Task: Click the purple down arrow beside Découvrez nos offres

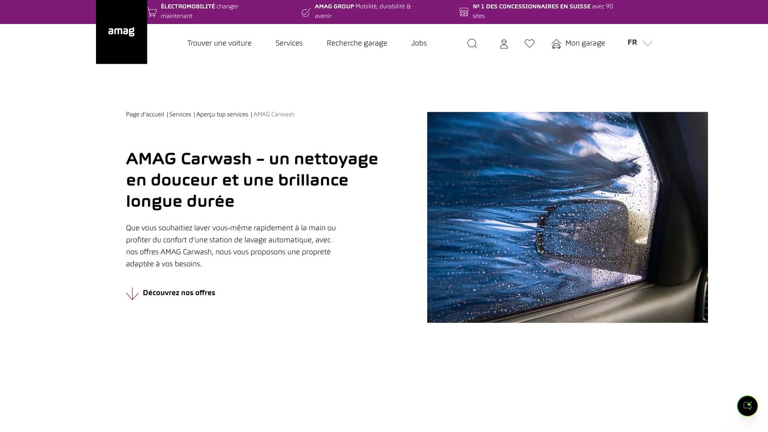Action: coord(132,293)
